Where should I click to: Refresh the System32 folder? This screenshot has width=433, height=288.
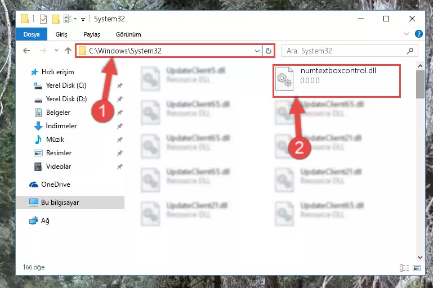(x=269, y=51)
